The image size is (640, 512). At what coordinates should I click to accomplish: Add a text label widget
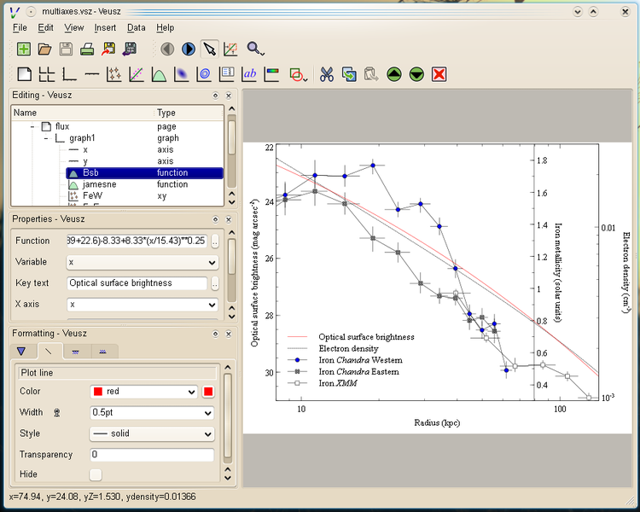pos(249,74)
